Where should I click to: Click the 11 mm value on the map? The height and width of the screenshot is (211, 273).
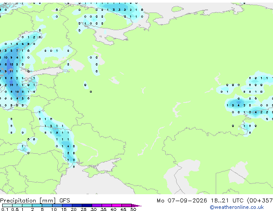click(11, 71)
